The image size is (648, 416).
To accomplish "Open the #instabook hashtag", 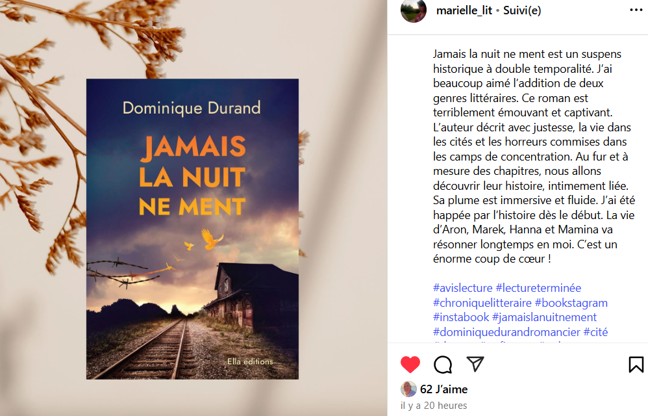I will [461, 317].
